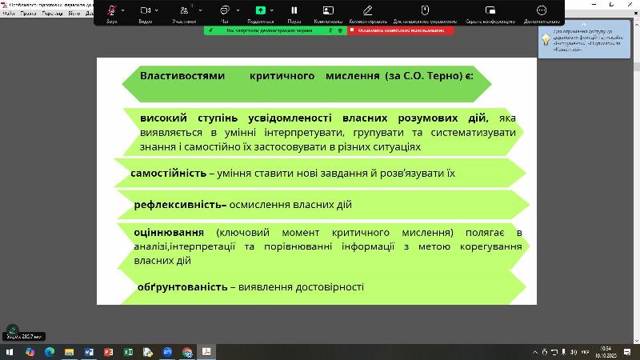Click the taskbar volume speaker icon
This screenshot has height=360, width=640.
[x=574, y=352]
